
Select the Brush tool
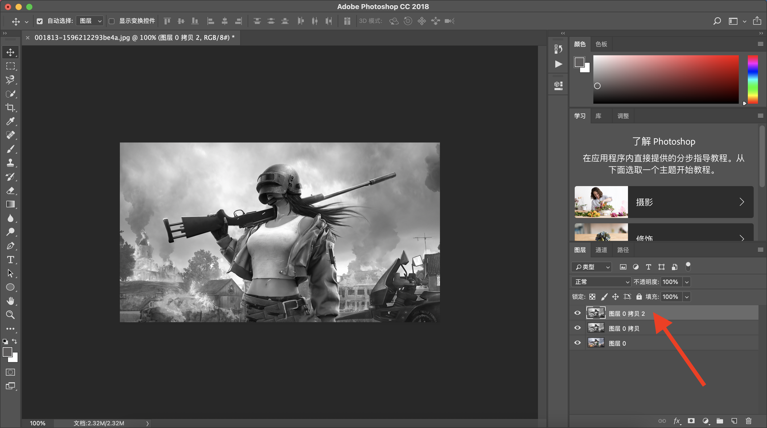(x=10, y=149)
